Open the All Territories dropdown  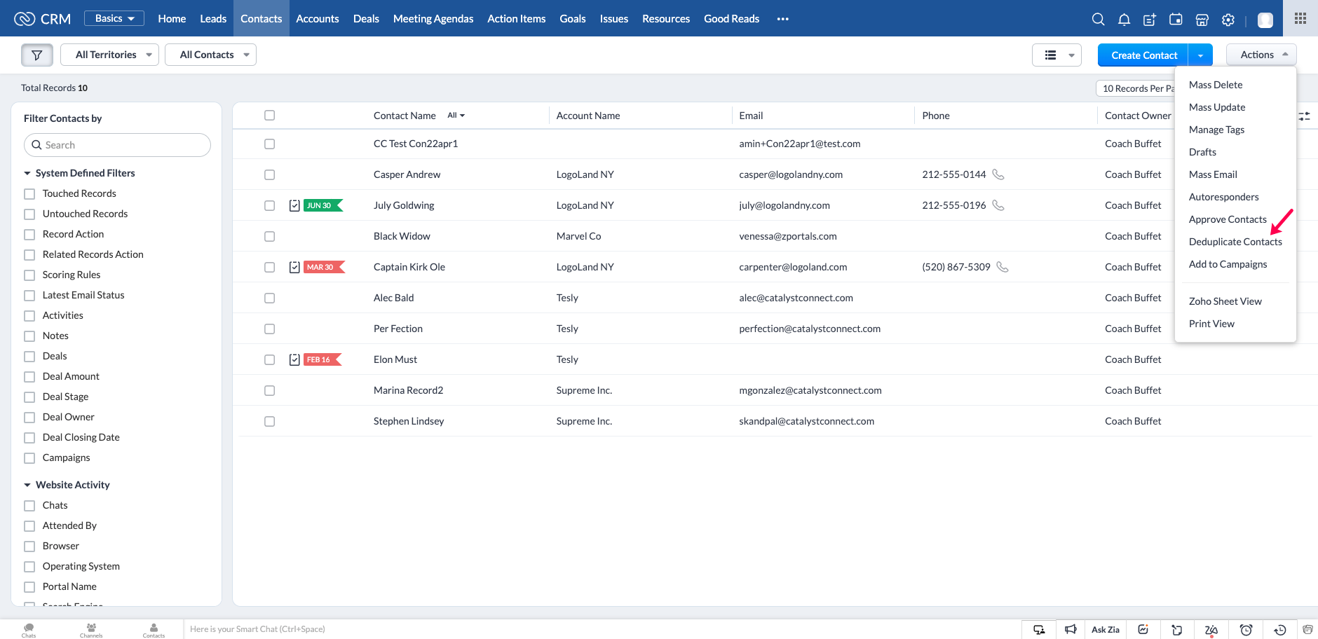109,55
